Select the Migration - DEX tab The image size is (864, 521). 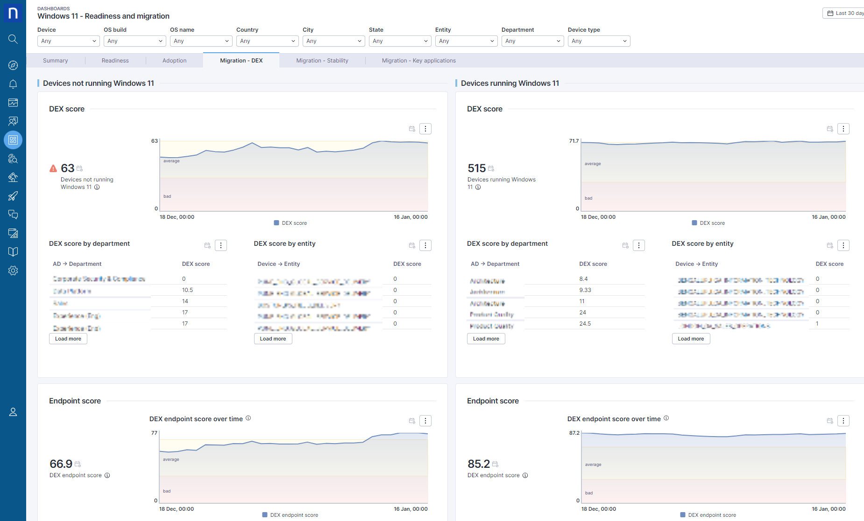(x=241, y=61)
